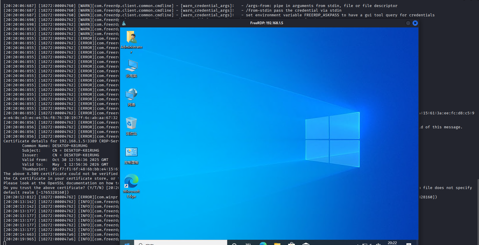Click the [INFO] log line at 20:20:19:965
The width and height of the screenshot is (479, 245).
point(61,239)
